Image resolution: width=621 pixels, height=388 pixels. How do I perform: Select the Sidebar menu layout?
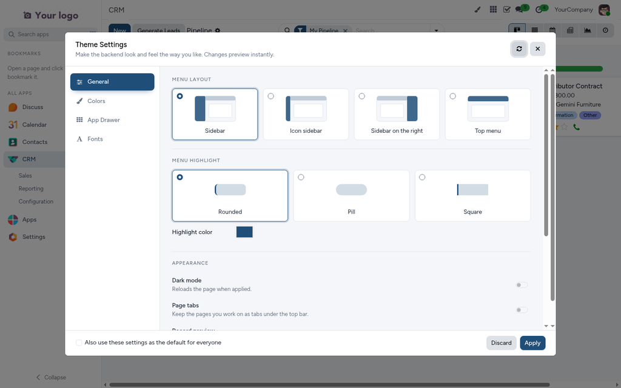pos(215,114)
